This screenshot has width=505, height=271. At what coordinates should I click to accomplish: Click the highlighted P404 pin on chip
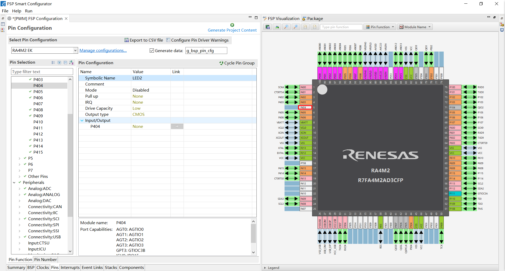[305, 108]
